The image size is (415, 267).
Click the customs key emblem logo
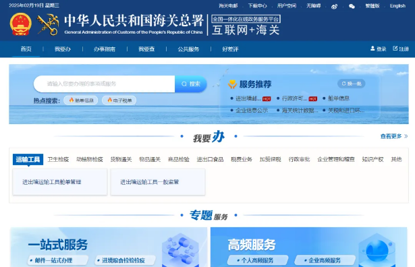click(x=48, y=24)
